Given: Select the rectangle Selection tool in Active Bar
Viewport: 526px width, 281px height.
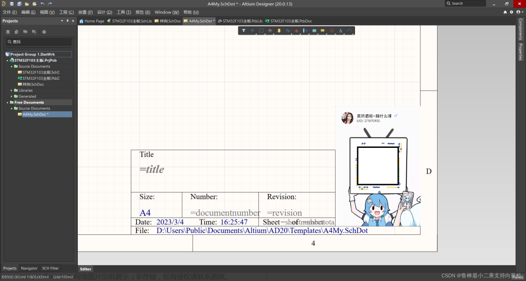Looking at the screenshot, I should point(261,31).
